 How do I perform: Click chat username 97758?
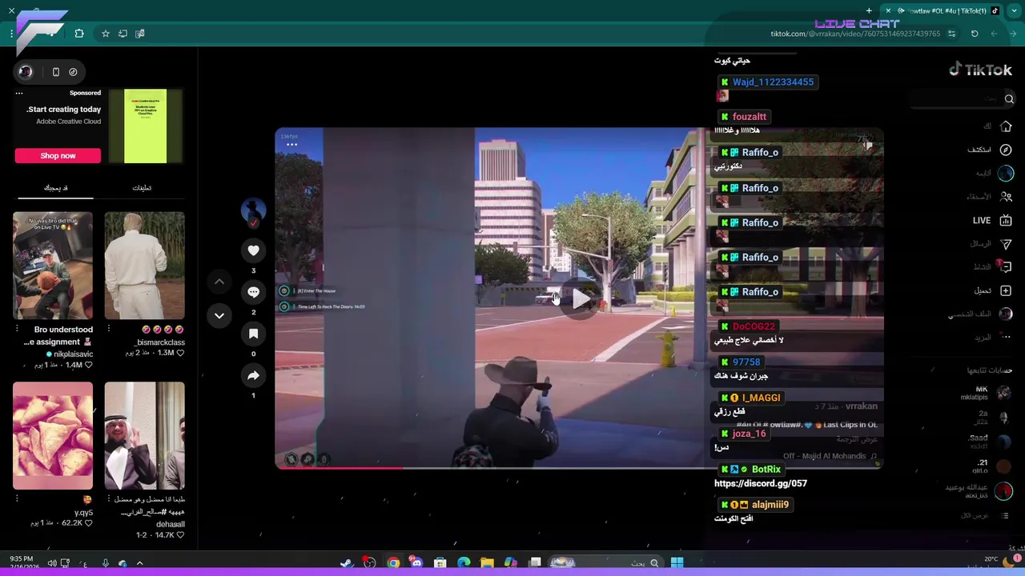(x=746, y=362)
